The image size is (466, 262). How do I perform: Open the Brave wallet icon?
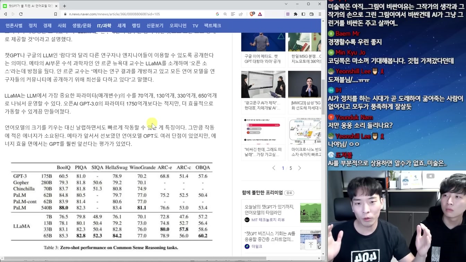(311, 14)
